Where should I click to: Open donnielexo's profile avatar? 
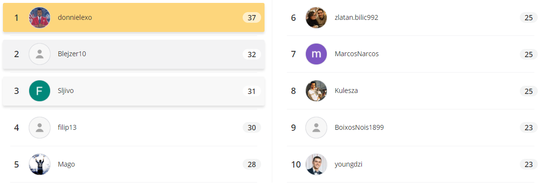tap(39, 17)
